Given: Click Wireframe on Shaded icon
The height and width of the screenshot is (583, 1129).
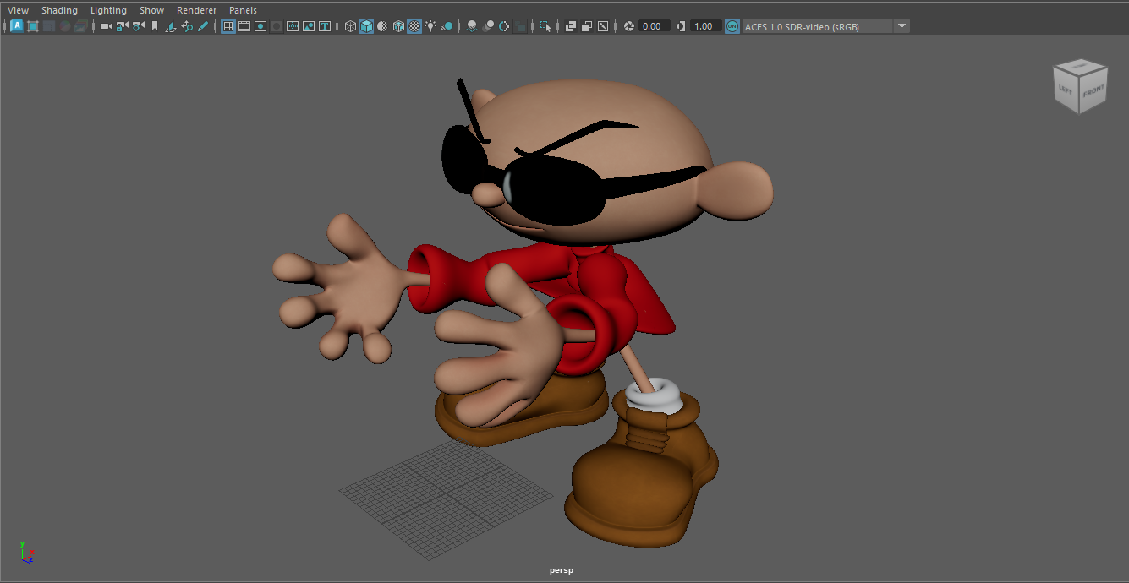Looking at the screenshot, I should [x=398, y=26].
